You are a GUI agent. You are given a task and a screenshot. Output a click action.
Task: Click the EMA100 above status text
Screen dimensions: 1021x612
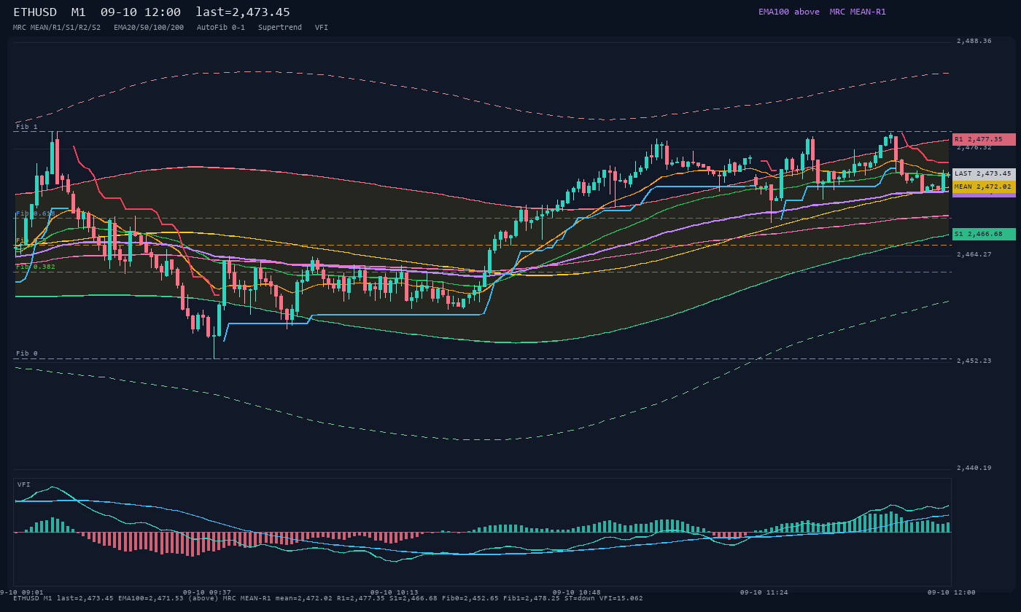tap(789, 12)
